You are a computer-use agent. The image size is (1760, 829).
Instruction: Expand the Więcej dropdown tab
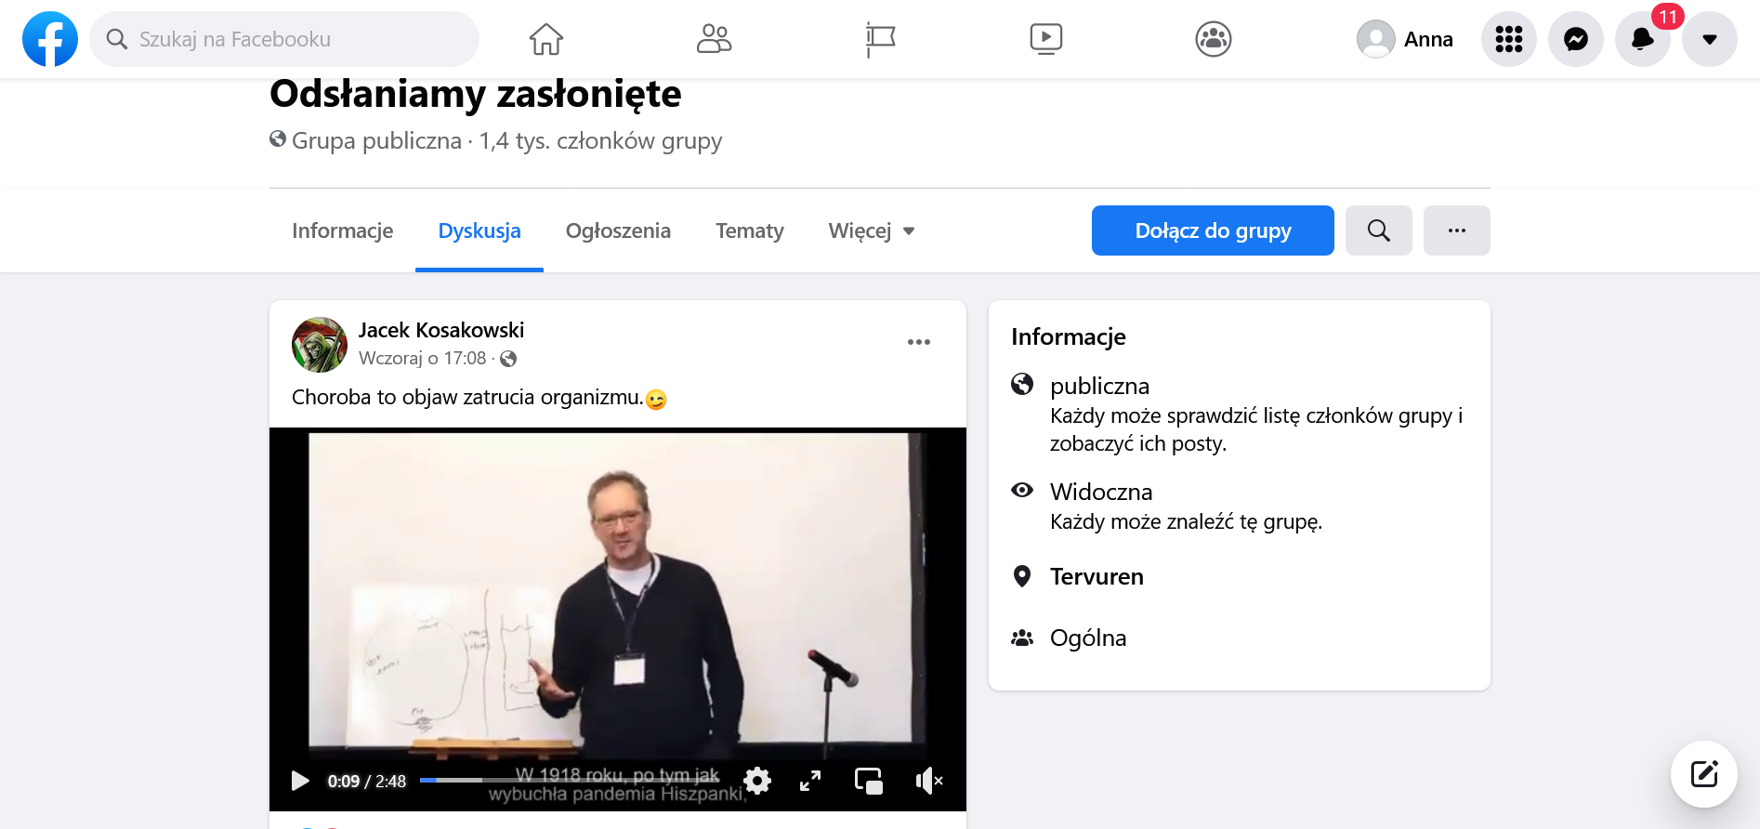coord(872,230)
